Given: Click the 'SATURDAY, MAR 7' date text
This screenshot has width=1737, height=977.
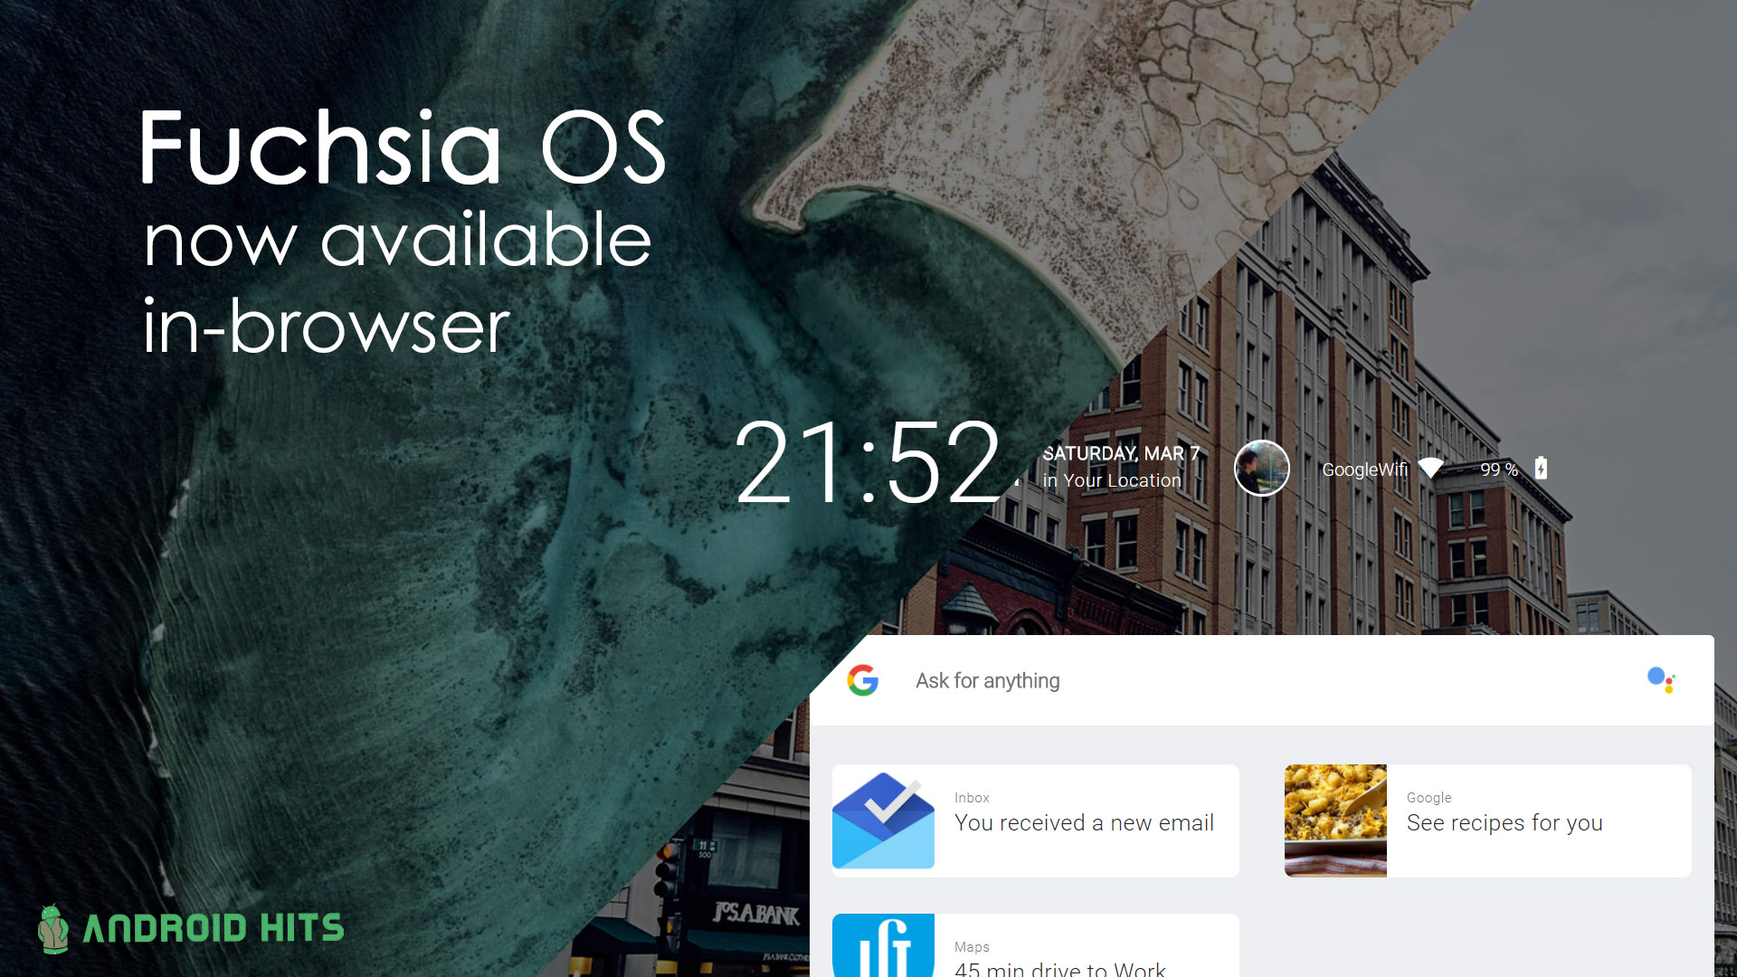Looking at the screenshot, I should tap(1121, 453).
